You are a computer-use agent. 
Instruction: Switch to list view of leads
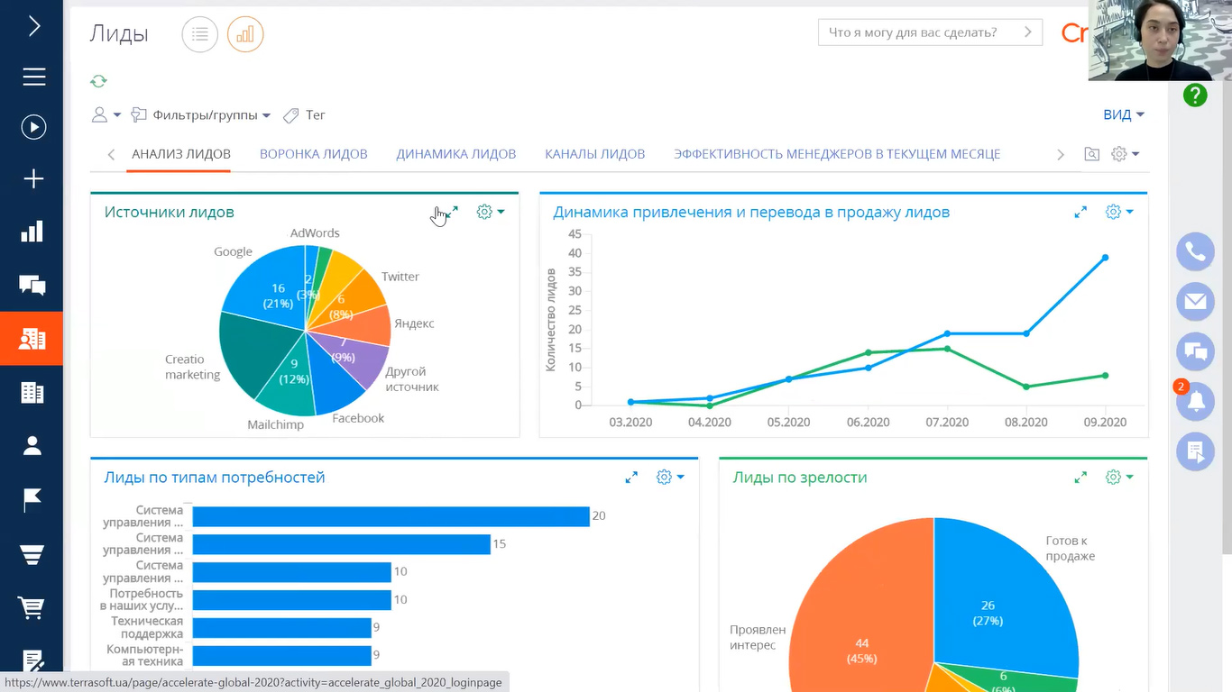click(200, 34)
